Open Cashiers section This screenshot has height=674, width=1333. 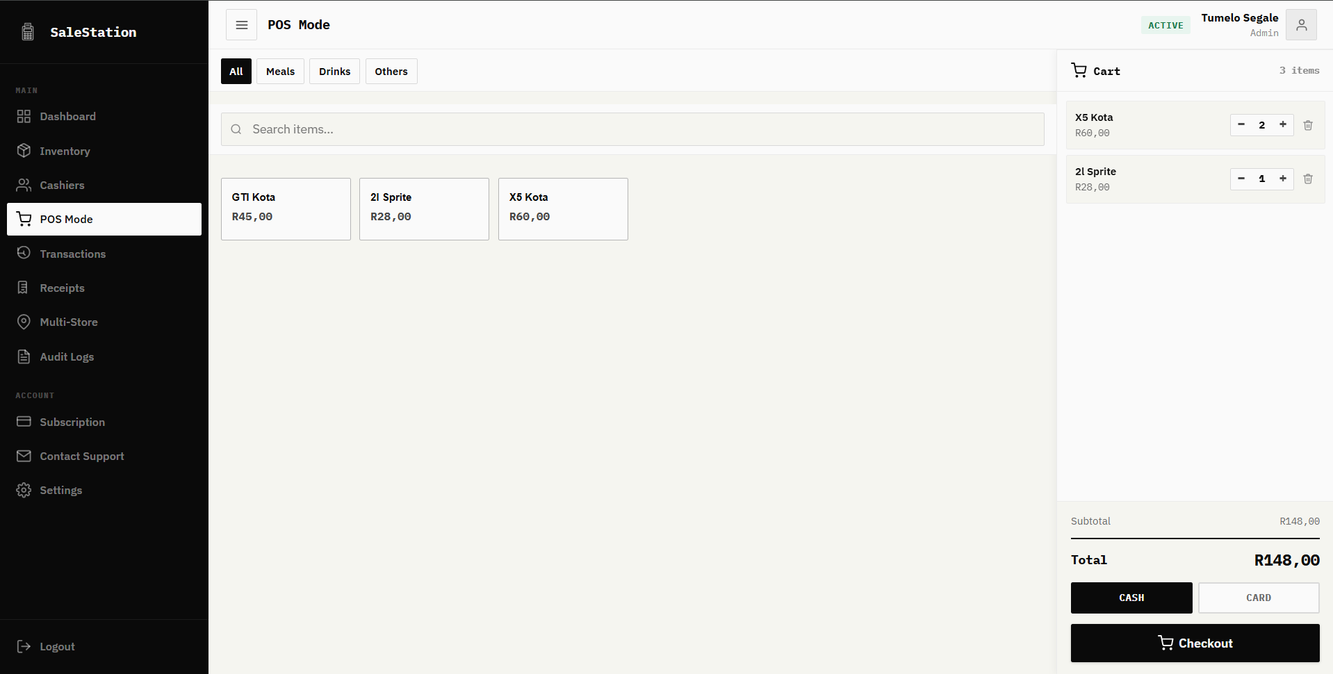(x=104, y=185)
